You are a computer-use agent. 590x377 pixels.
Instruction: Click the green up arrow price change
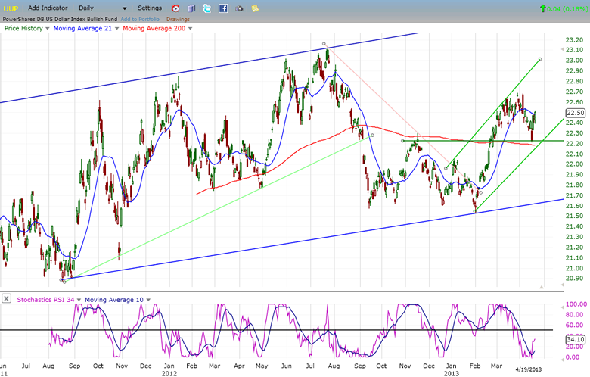pyautogui.click(x=542, y=8)
